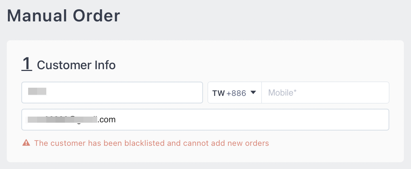
Task: Click the +886 dialing code text
Action: pyautogui.click(x=236, y=93)
